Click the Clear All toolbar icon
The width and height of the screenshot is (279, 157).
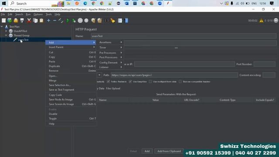pyautogui.click(x=100, y=20)
